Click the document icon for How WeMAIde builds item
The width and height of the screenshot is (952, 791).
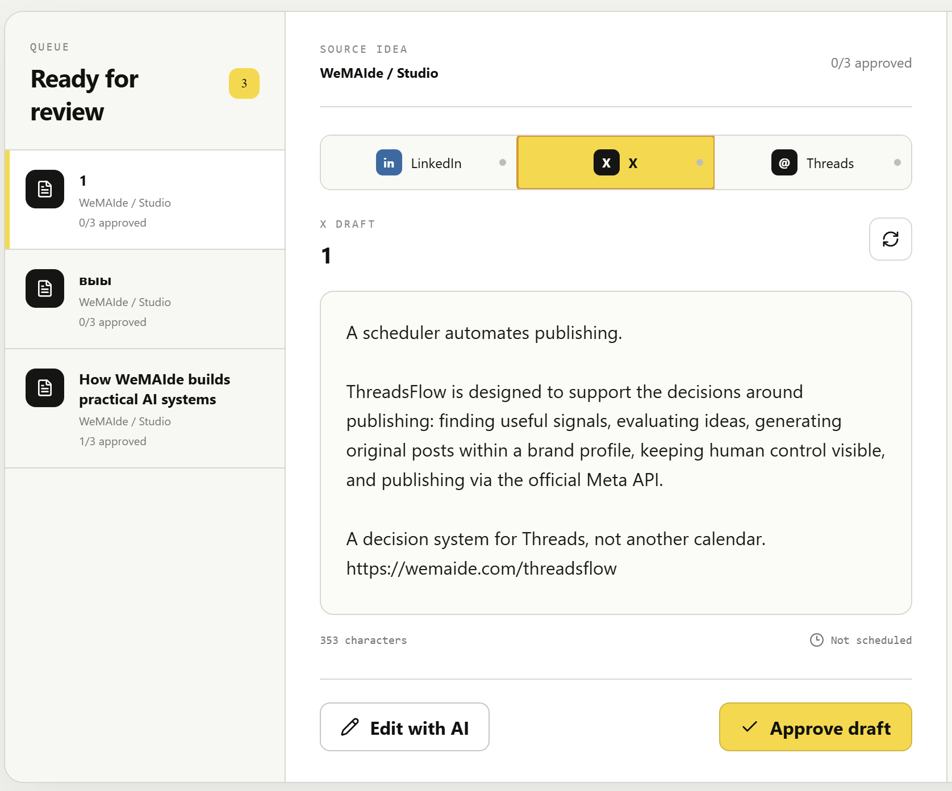click(45, 388)
